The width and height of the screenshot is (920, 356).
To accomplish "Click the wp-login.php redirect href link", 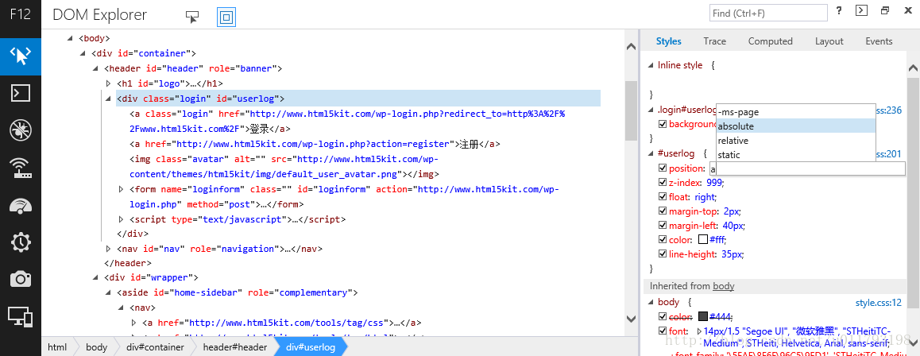I will click(x=346, y=122).
